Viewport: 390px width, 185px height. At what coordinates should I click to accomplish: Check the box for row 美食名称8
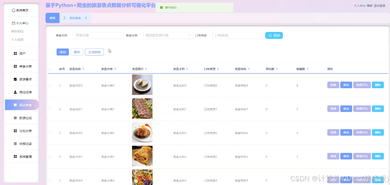click(50, 85)
